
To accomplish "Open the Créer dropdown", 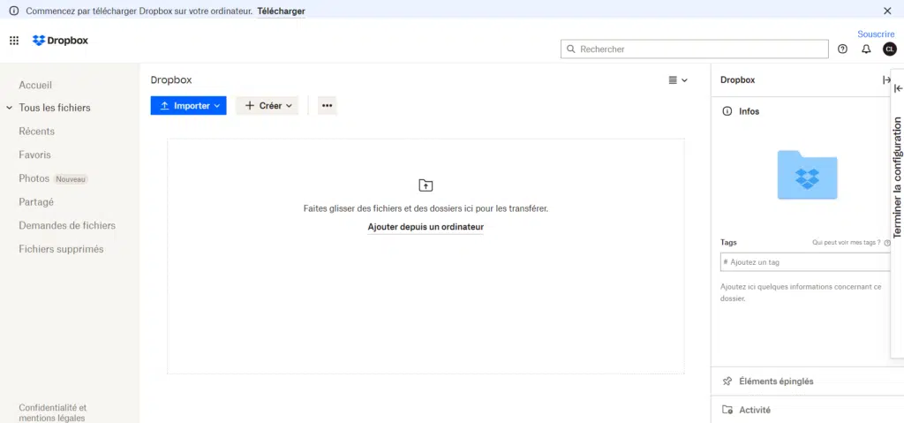I will point(267,106).
